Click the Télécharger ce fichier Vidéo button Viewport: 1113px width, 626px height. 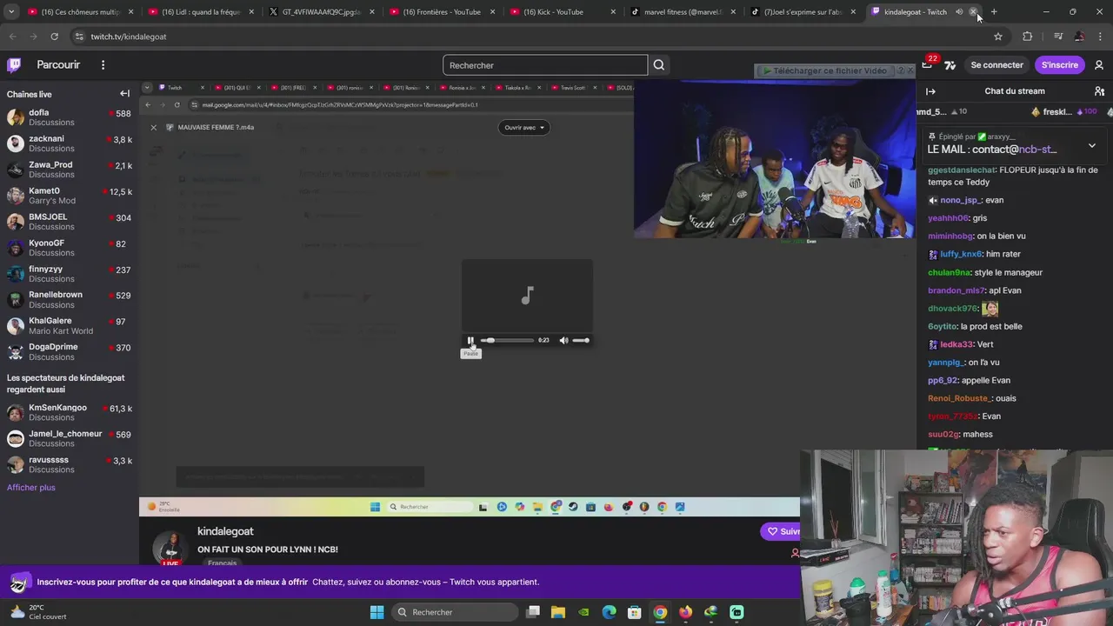pos(826,70)
